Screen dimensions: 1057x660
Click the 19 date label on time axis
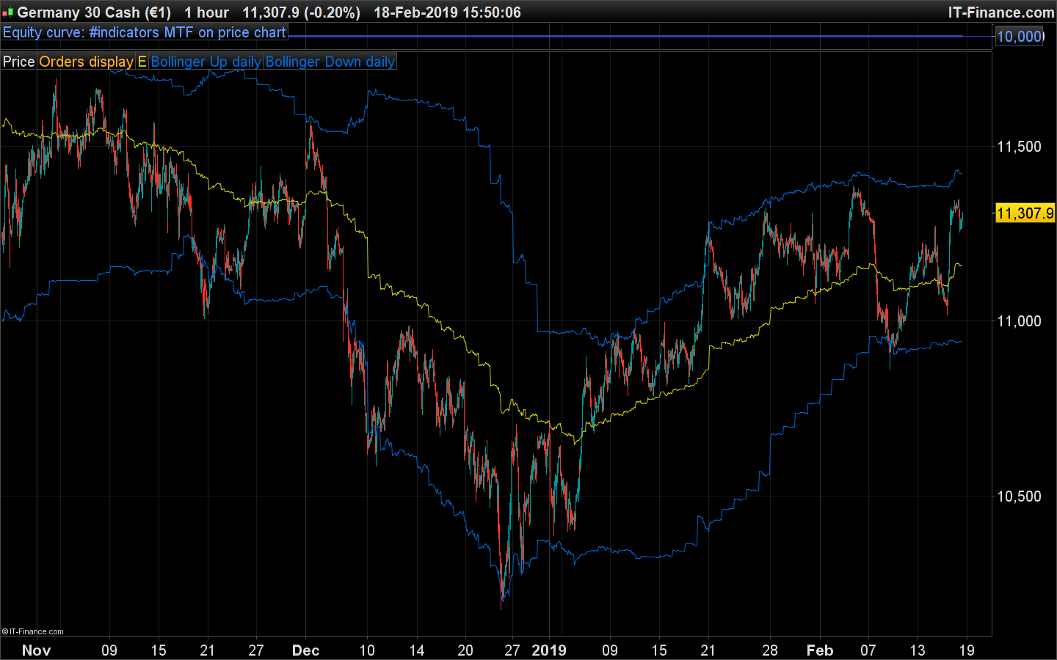[967, 650]
